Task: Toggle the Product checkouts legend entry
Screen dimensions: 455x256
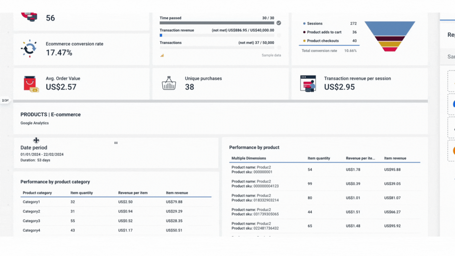Action: click(322, 41)
